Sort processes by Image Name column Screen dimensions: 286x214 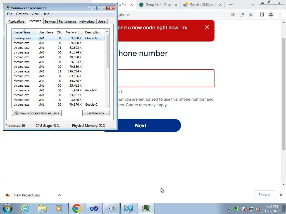tap(25, 32)
